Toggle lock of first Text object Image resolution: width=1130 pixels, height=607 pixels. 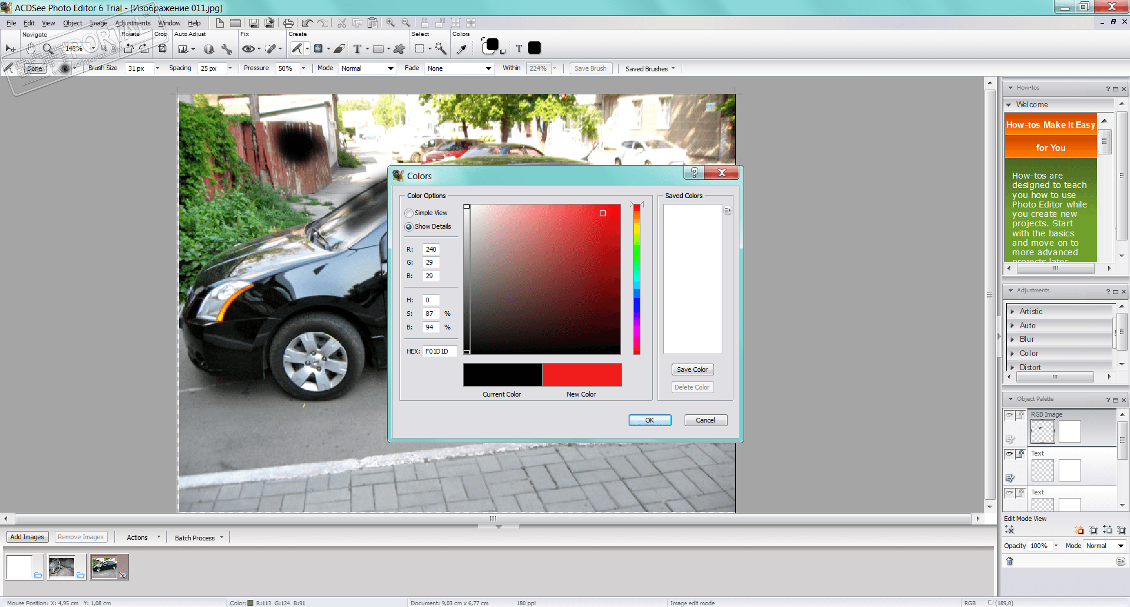pyautogui.click(x=1020, y=454)
